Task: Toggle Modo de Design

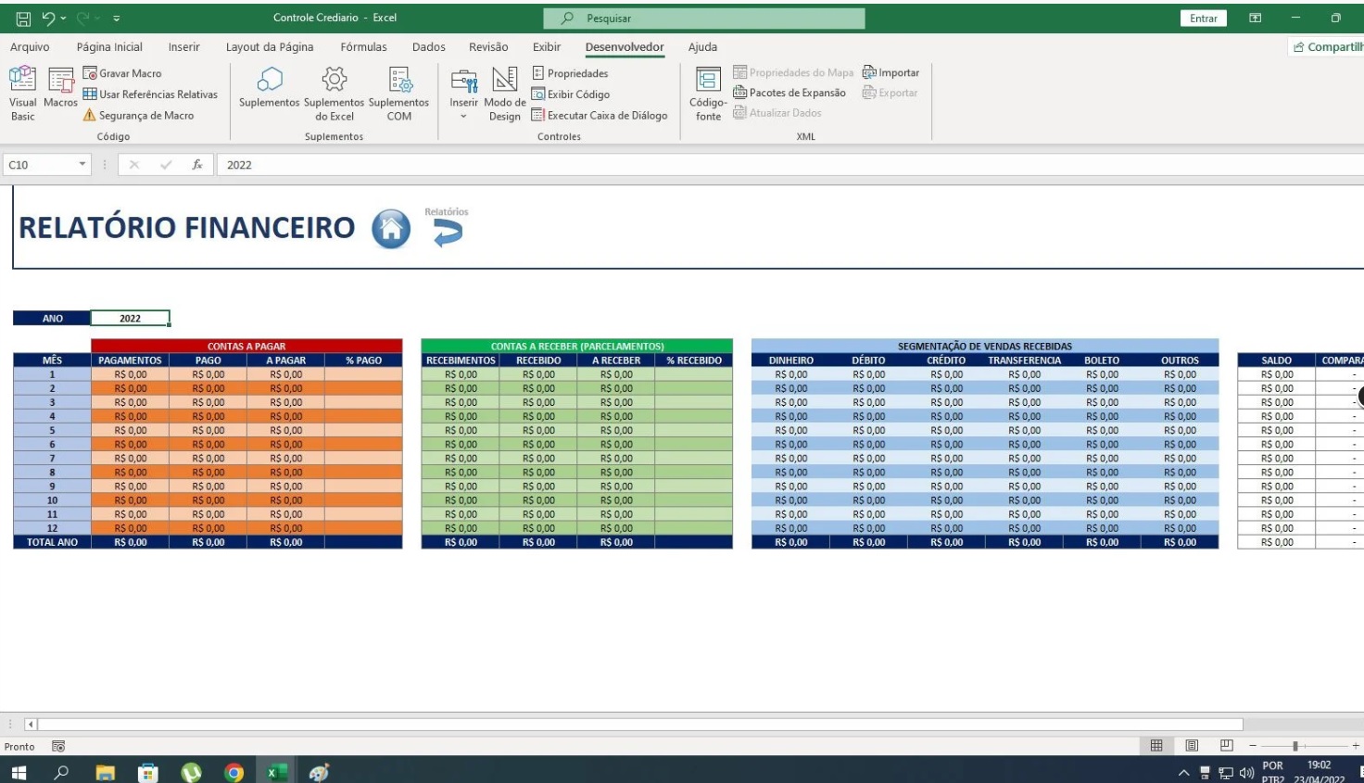Action: [x=505, y=94]
